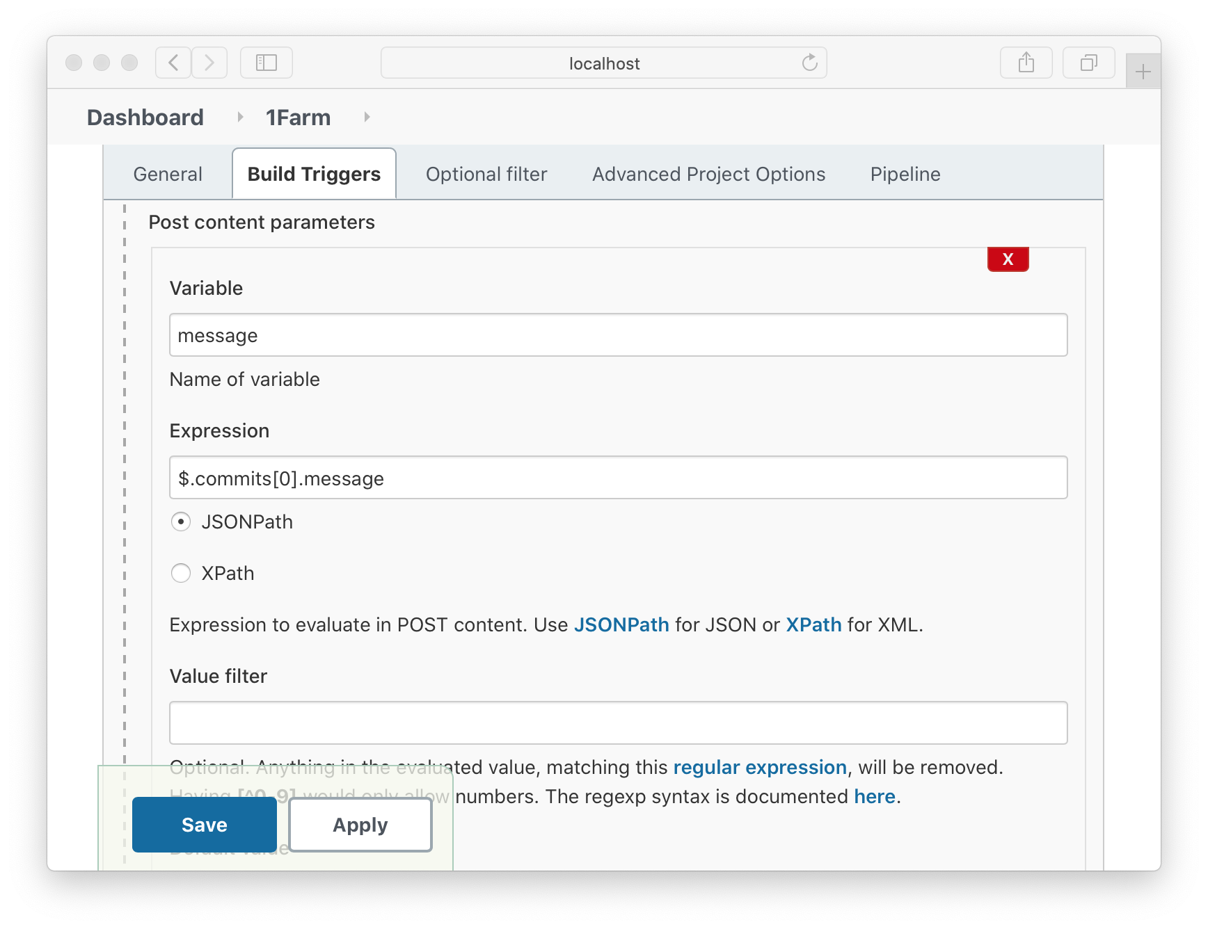Expand the arrow after Dashboard breadcrumb
Image resolution: width=1208 pixels, height=929 pixels.
[x=240, y=117]
